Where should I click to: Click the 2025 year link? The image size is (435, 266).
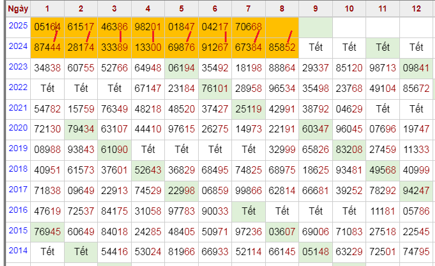(18, 26)
